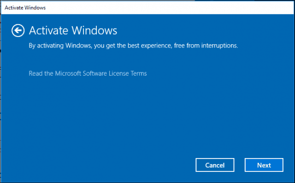Select Cancel next to the Next button
Image resolution: width=295 pixels, height=183 pixels.
[215, 165]
